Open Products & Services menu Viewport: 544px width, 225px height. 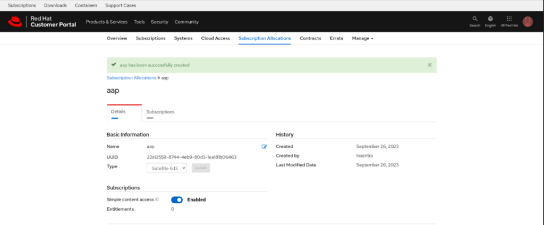[x=106, y=22]
